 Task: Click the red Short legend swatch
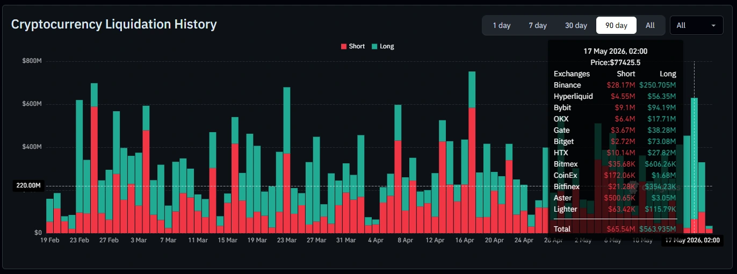(x=344, y=47)
